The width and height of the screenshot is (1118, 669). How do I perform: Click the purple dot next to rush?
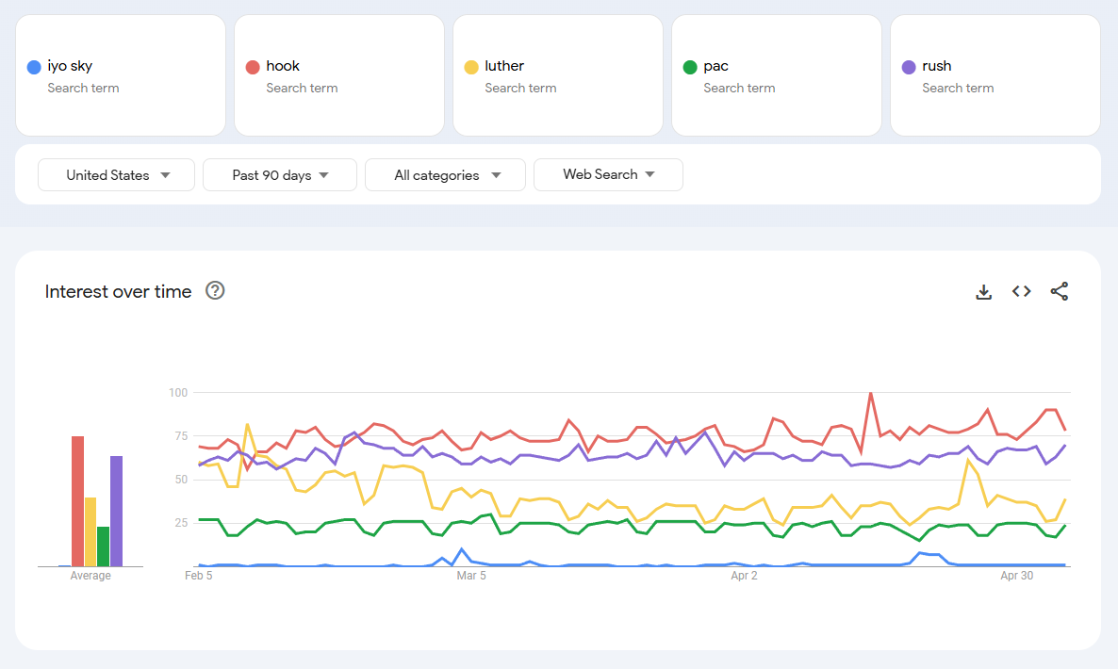coord(909,67)
